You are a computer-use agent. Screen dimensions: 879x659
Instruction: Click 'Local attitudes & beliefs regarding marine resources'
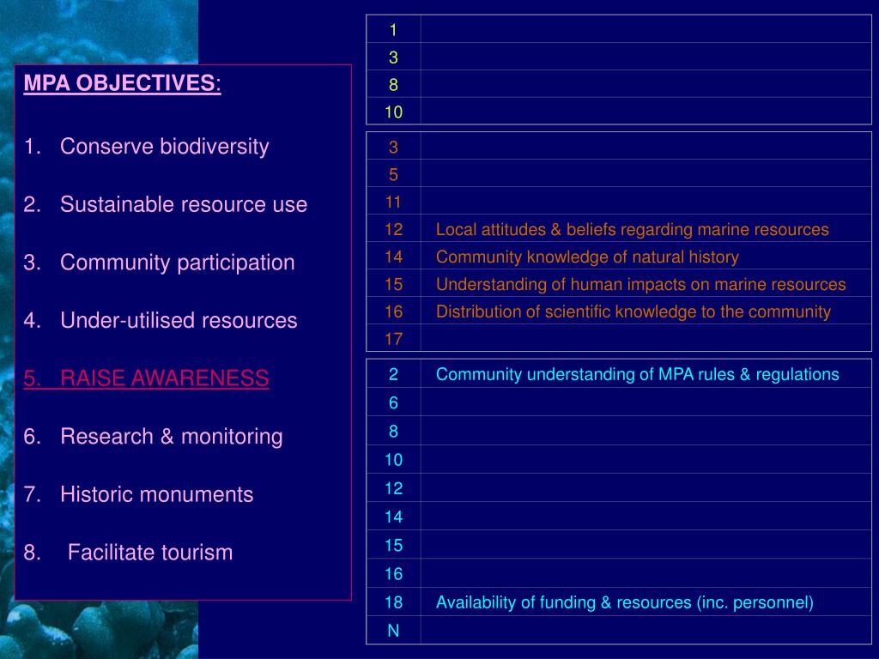633,229
